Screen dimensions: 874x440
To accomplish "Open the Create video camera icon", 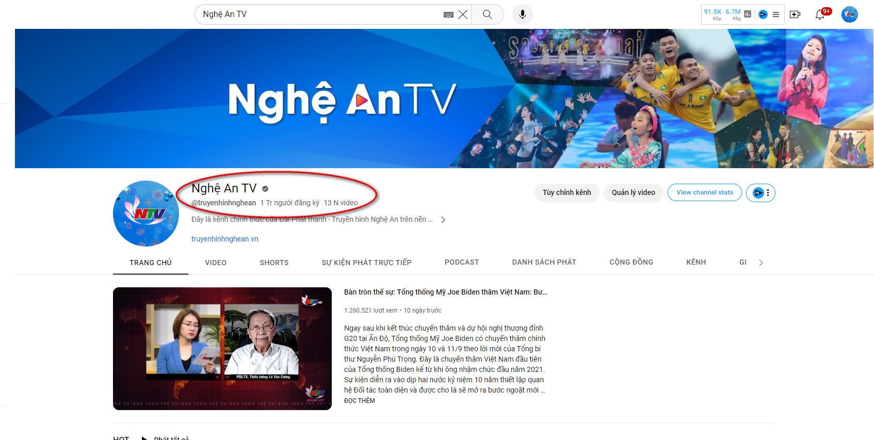I will pos(795,14).
